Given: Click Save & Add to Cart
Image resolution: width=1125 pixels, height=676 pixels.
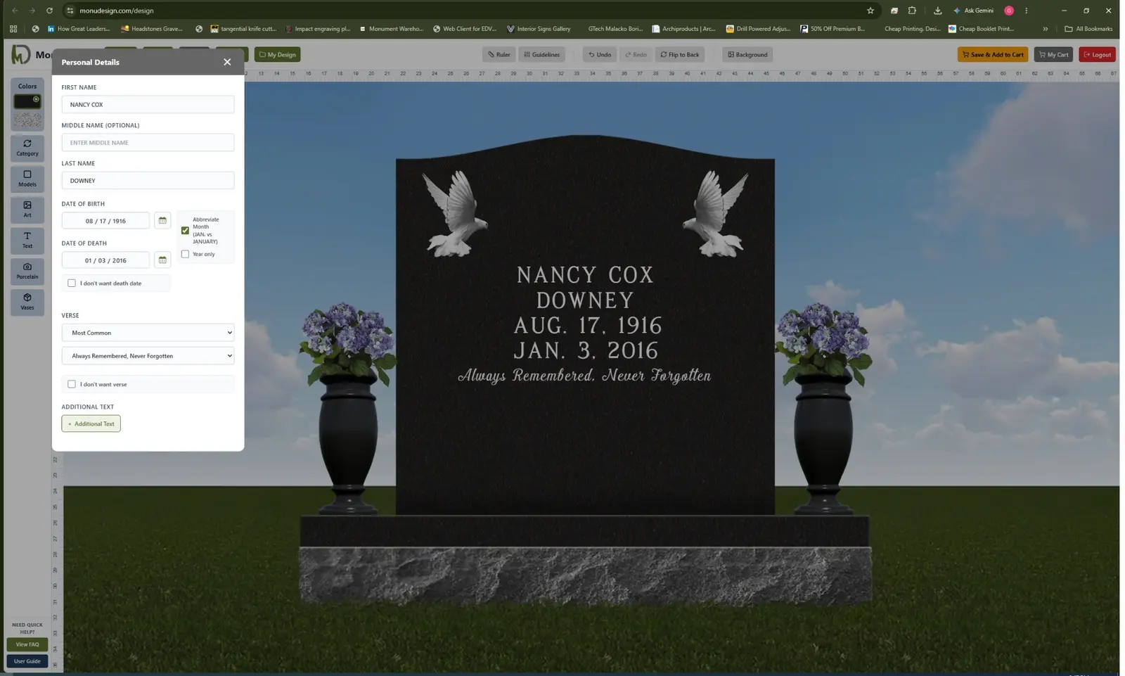Looking at the screenshot, I should (993, 54).
